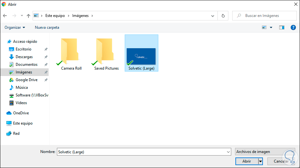Click the pin icon next to Descargas
Viewport: 300px width, 168px height.
[46, 57]
